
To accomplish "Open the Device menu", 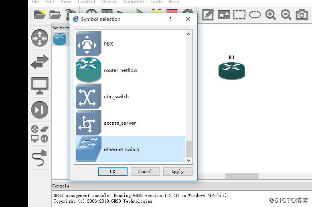I will [109, 2].
